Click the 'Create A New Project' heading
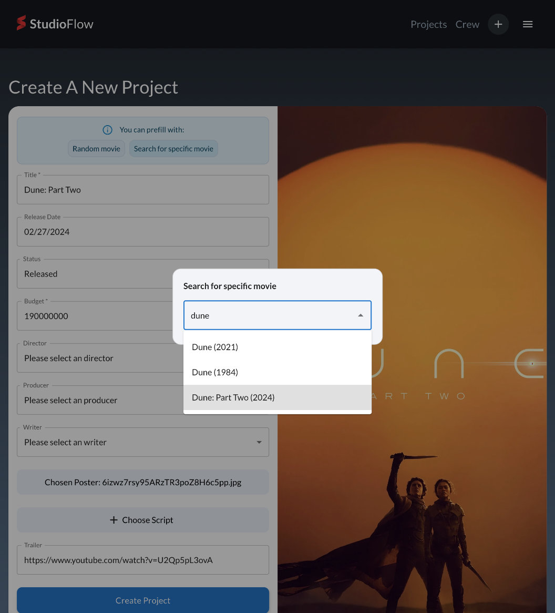Image resolution: width=555 pixels, height=613 pixels. coord(93,87)
